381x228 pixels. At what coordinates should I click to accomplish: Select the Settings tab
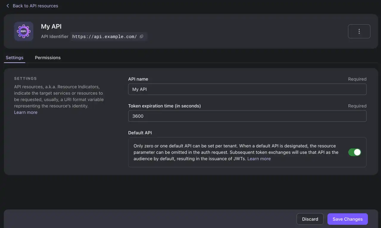click(x=14, y=58)
